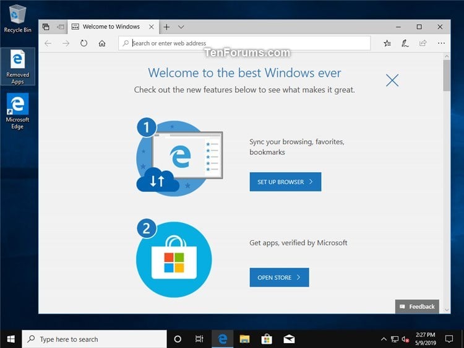Screen dimensions: 464x348
Task: Maximize the Edge window
Action: pos(419,27)
